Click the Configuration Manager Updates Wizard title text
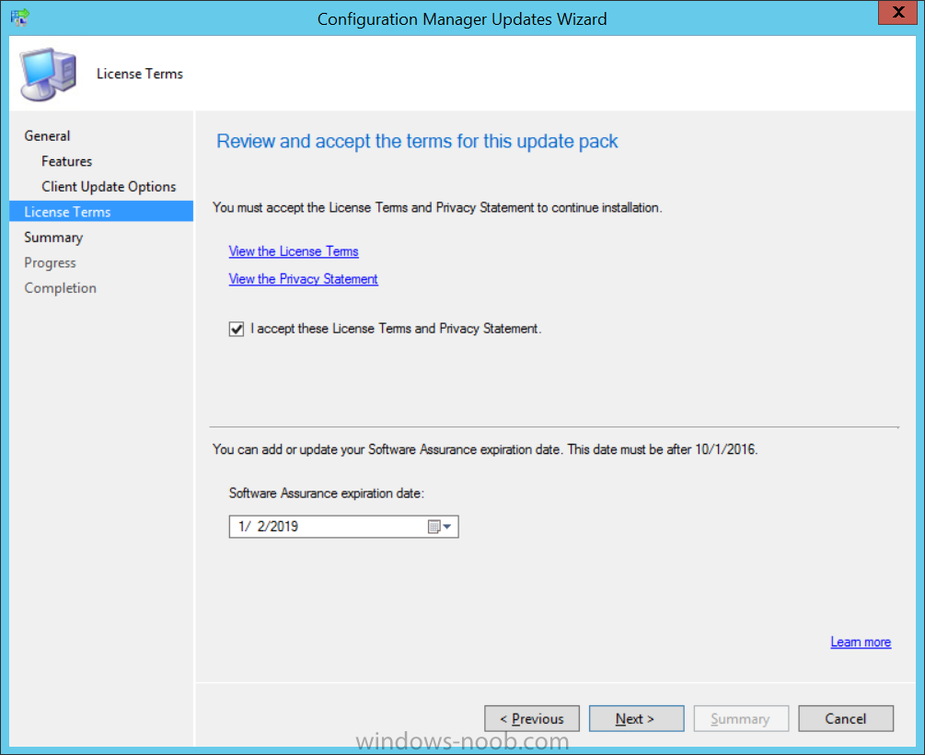 (462, 19)
